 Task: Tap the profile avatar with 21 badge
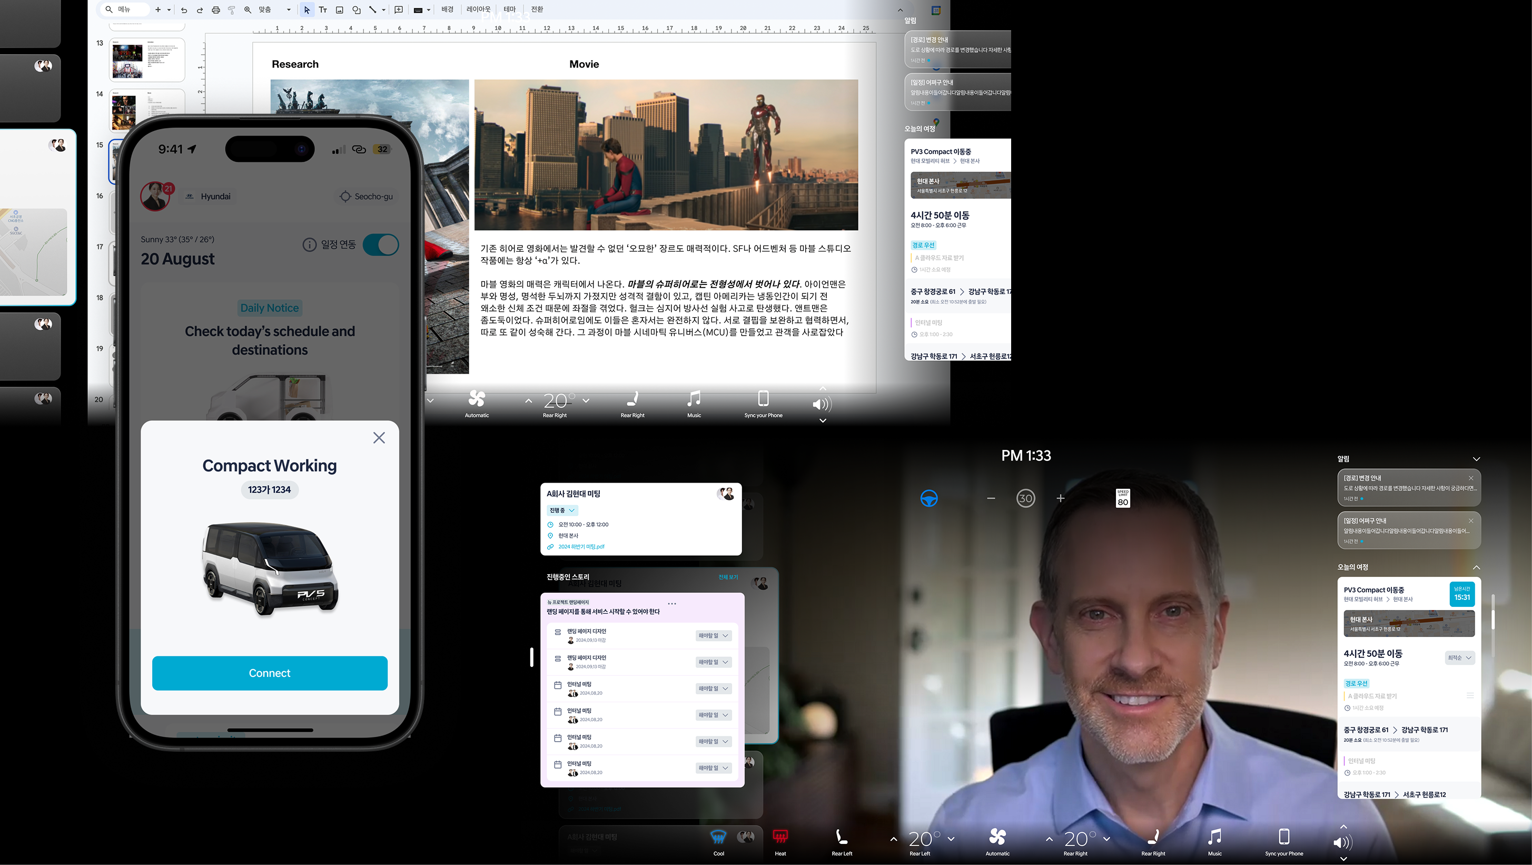(x=155, y=196)
